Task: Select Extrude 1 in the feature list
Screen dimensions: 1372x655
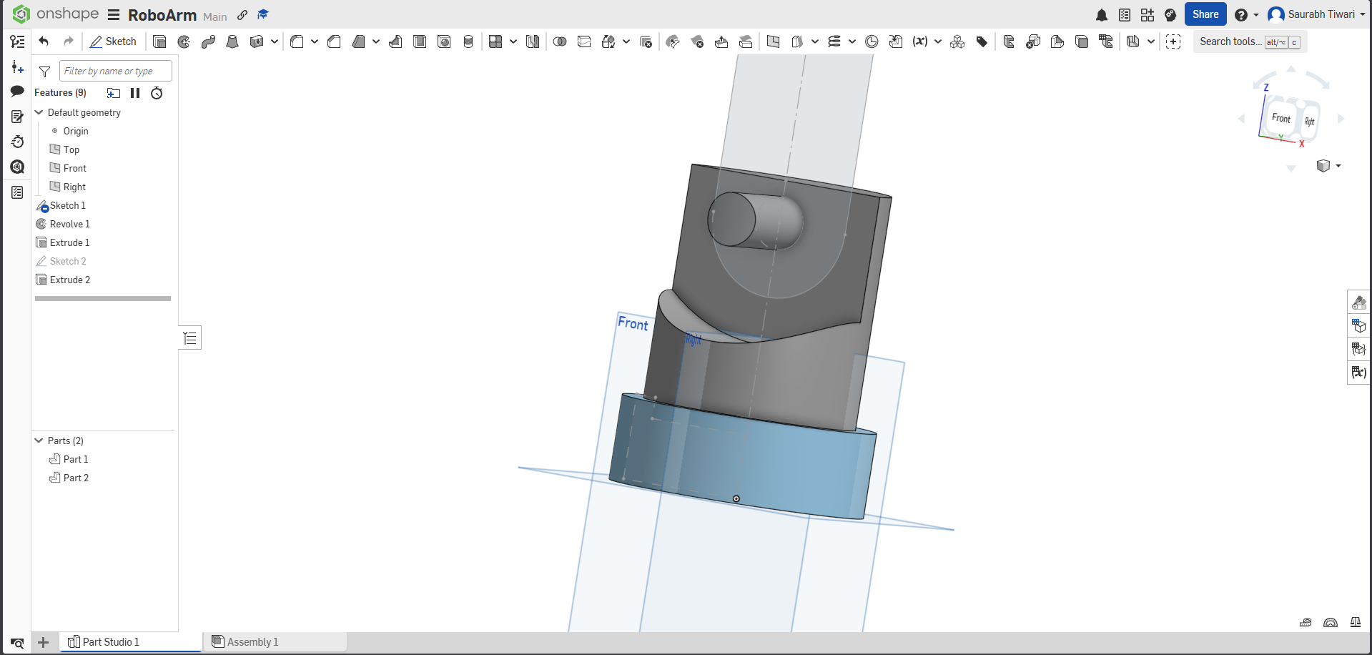Action: click(x=69, y=242)
